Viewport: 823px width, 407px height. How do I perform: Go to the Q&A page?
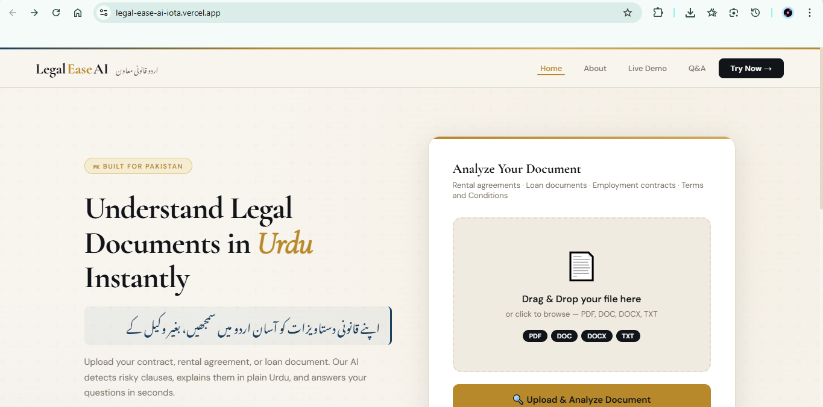[x=696, y=68]
